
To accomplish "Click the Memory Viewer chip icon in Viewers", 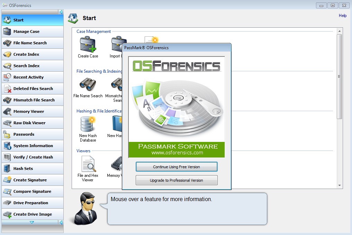I will coord(117,164).
